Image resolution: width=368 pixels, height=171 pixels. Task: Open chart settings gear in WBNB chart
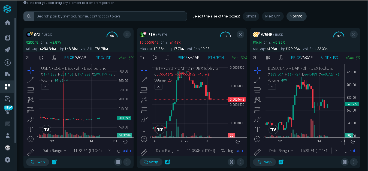click(x=352, y=142)
